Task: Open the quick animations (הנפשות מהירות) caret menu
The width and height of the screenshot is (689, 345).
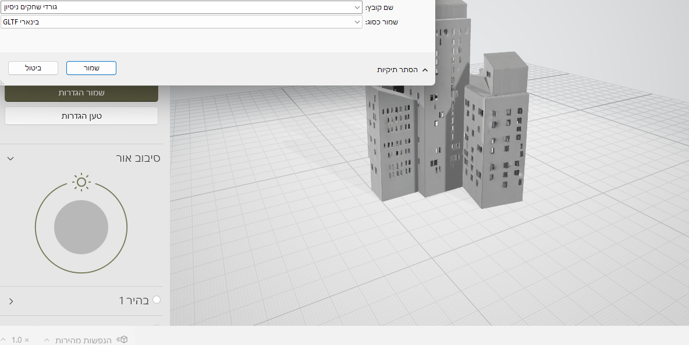Action: [47, 340]
